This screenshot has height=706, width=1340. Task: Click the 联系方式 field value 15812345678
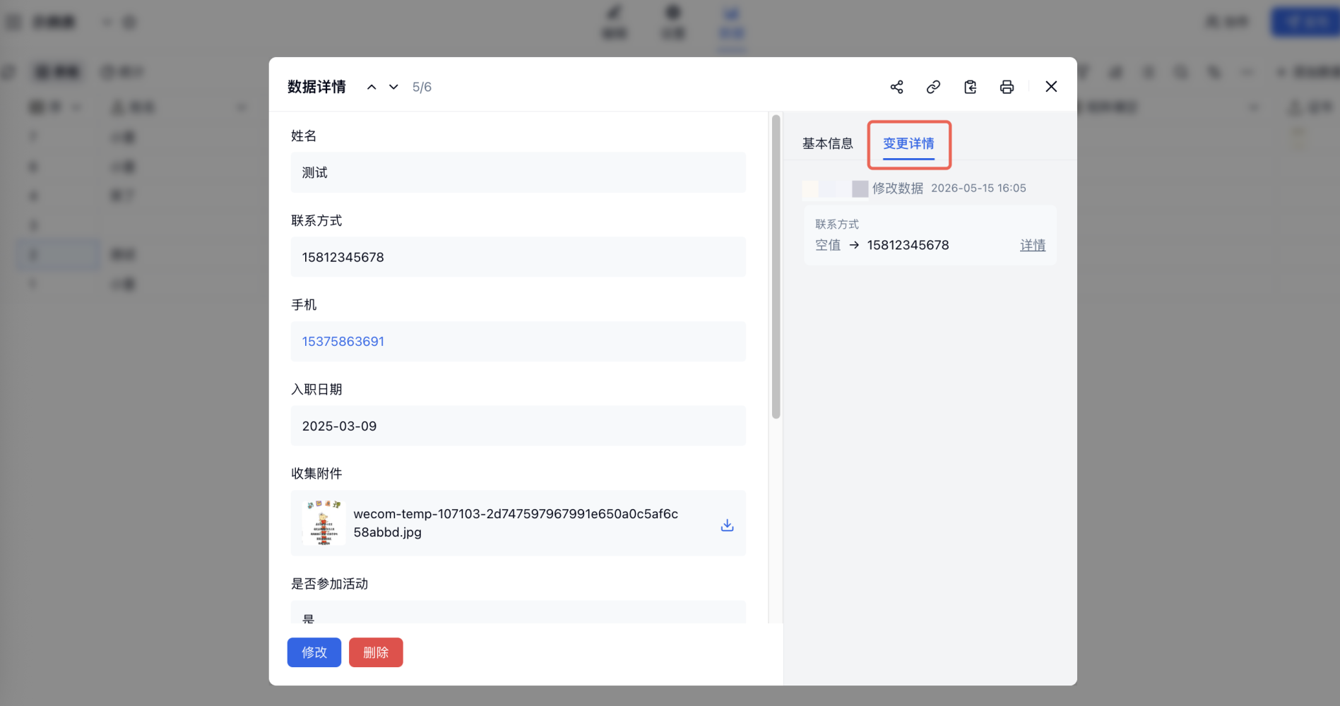[518, 257]
